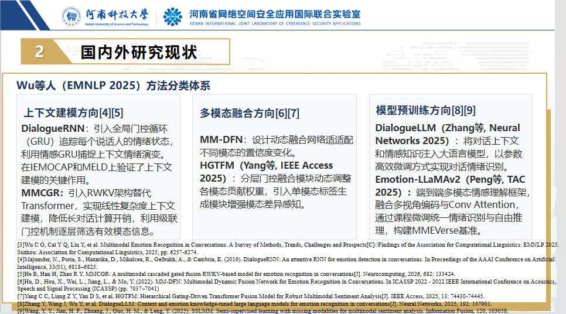Screen dimensions: 566x314
Task: Click the line beginning Transformer，实现线性复杂度
Action: coord(98,206)
